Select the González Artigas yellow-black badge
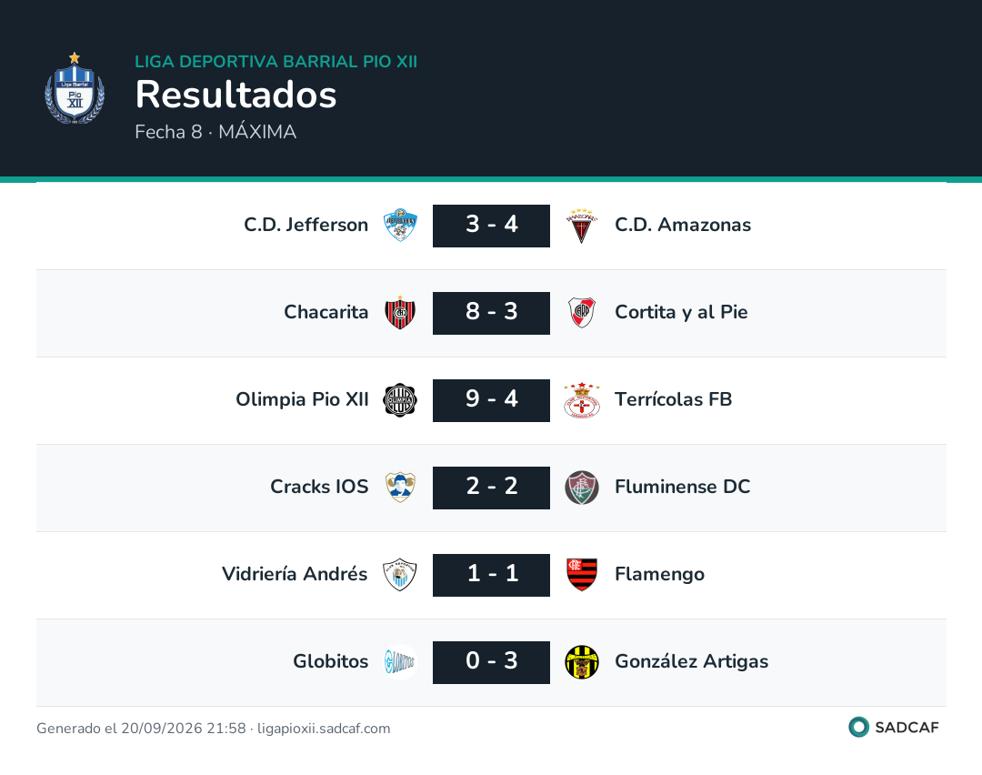This screenshot has height=775, width=982. [x=582, y=661]
